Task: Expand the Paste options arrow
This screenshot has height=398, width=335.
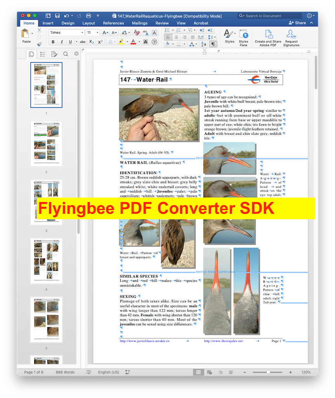Action: coord(32,33)
